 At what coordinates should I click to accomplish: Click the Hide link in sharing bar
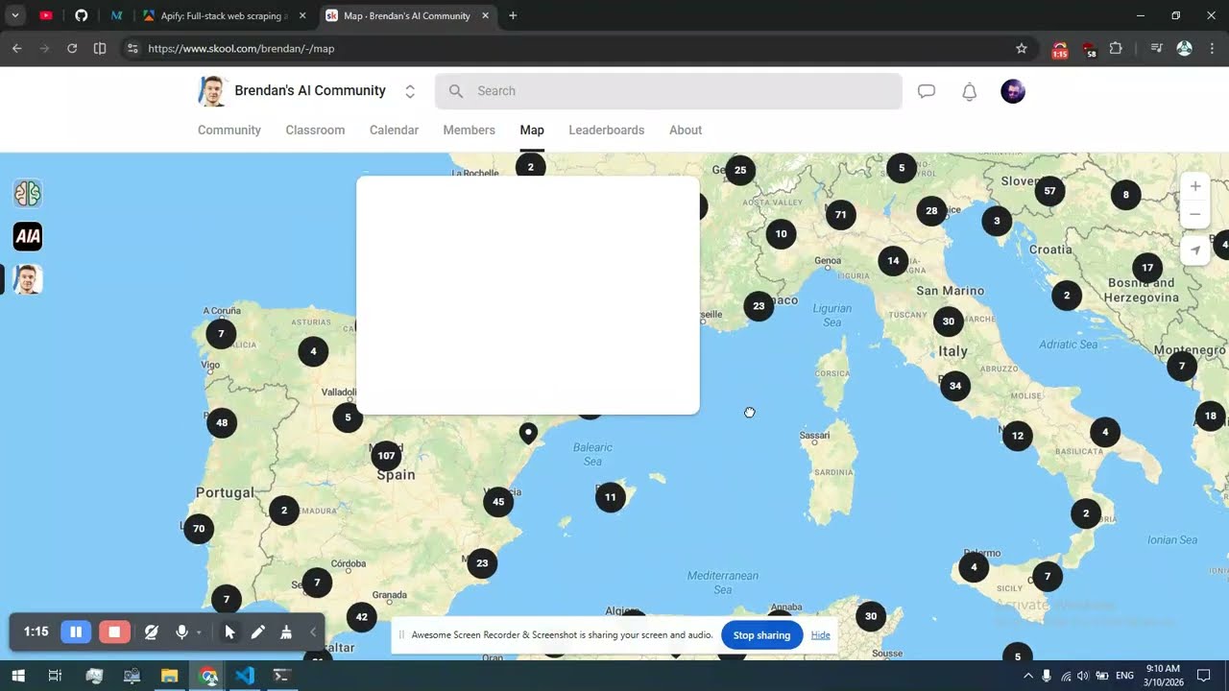(x=820, y=634)
